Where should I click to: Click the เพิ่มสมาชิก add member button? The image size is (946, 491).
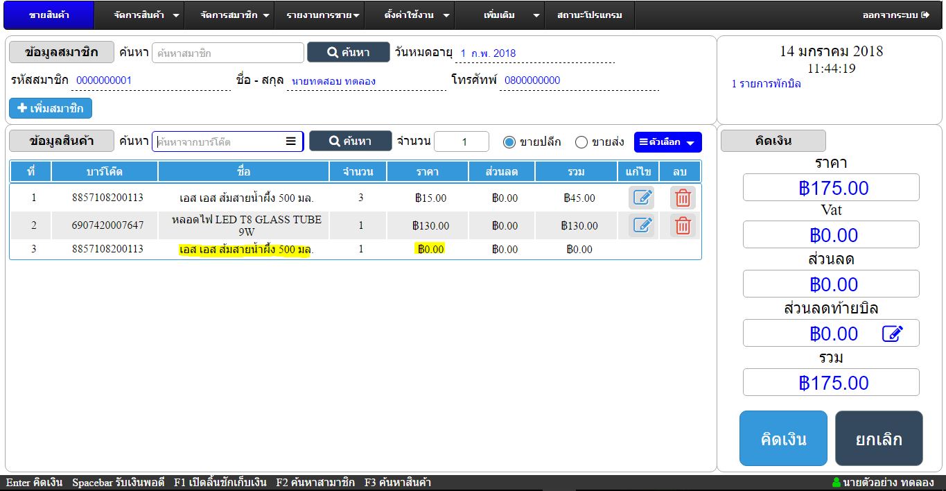pyautogui.click(x=51, y=108)
